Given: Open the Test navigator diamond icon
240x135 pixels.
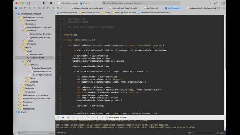Looking at the screenshot, I should pos(39,8).
